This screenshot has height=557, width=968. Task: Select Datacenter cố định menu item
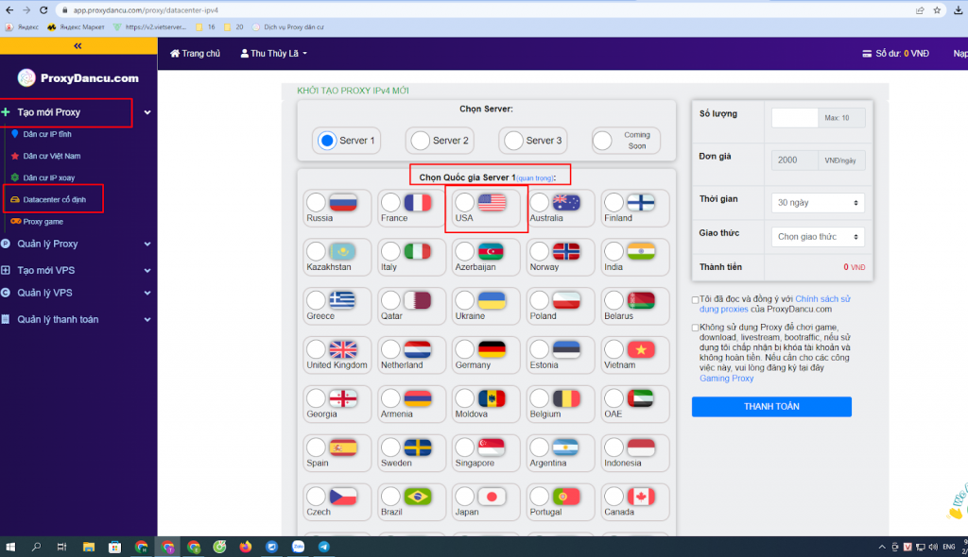coord(54,200)
